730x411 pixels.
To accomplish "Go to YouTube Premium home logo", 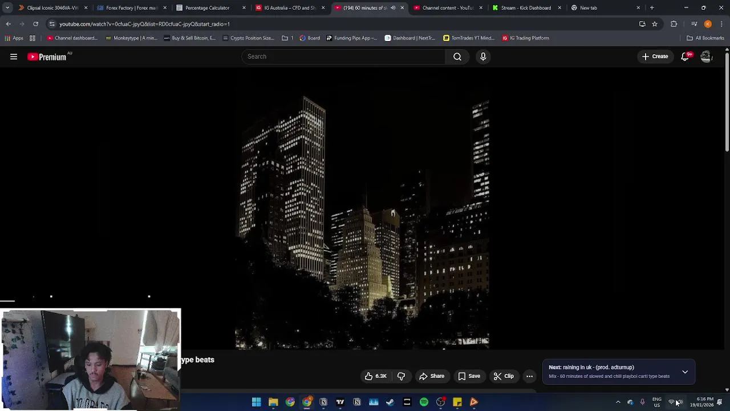I will [x=47, y=57].
